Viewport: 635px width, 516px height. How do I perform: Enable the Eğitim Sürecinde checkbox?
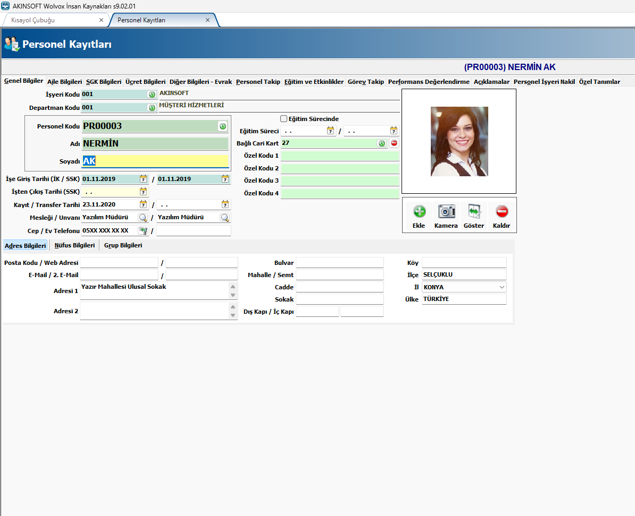(284, 118)
